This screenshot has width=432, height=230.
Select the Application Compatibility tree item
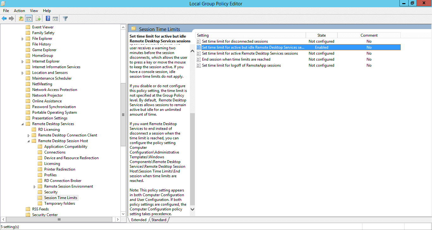pos(66,147)
